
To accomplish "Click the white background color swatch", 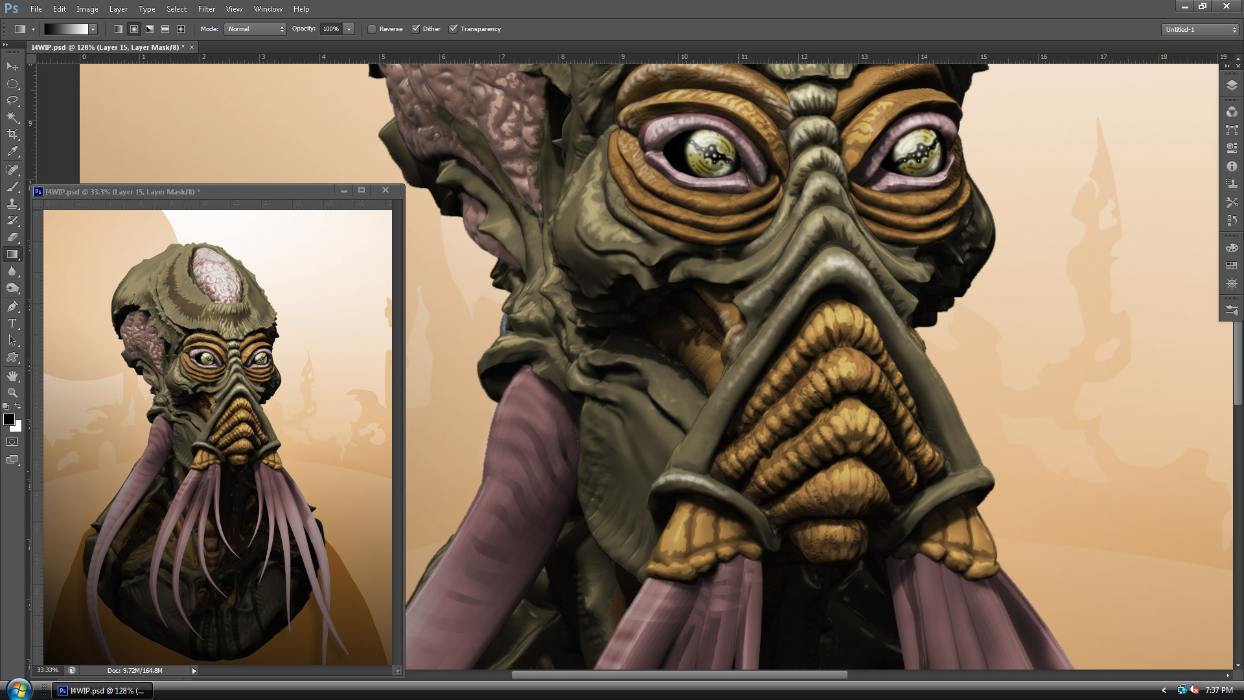I will point(18,428).
